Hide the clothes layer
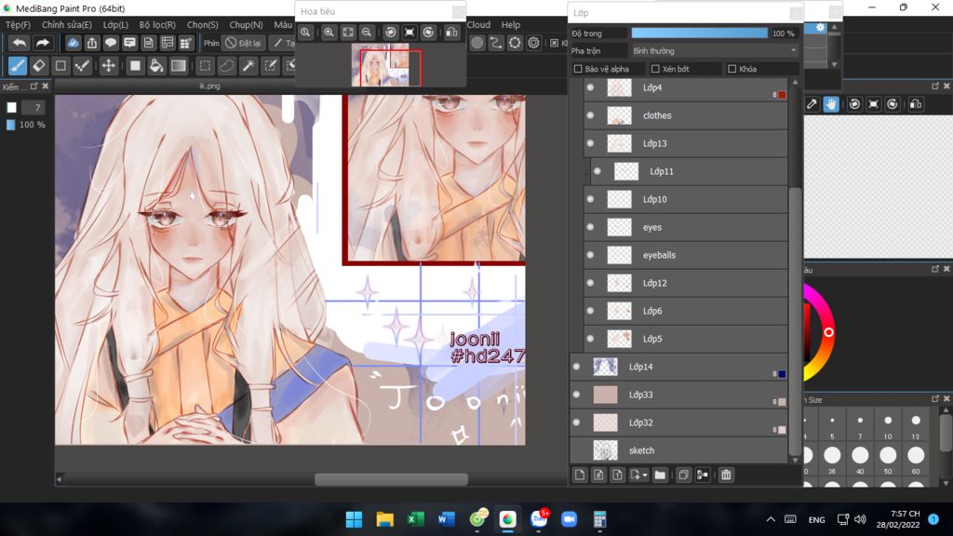The height and width of the screenshot is (536, 953). [x=590, y=115]
